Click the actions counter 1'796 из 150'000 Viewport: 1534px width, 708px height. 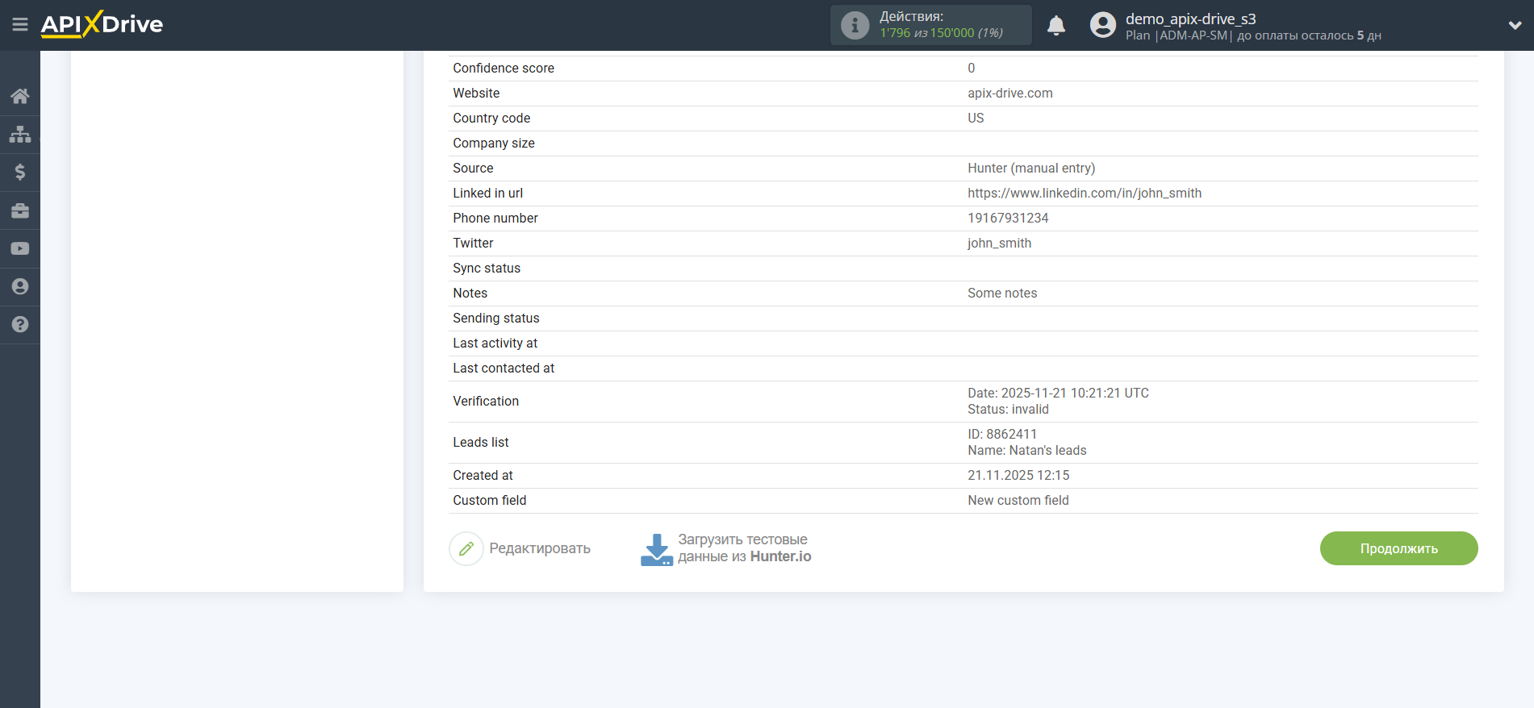[x=941, y=33]
